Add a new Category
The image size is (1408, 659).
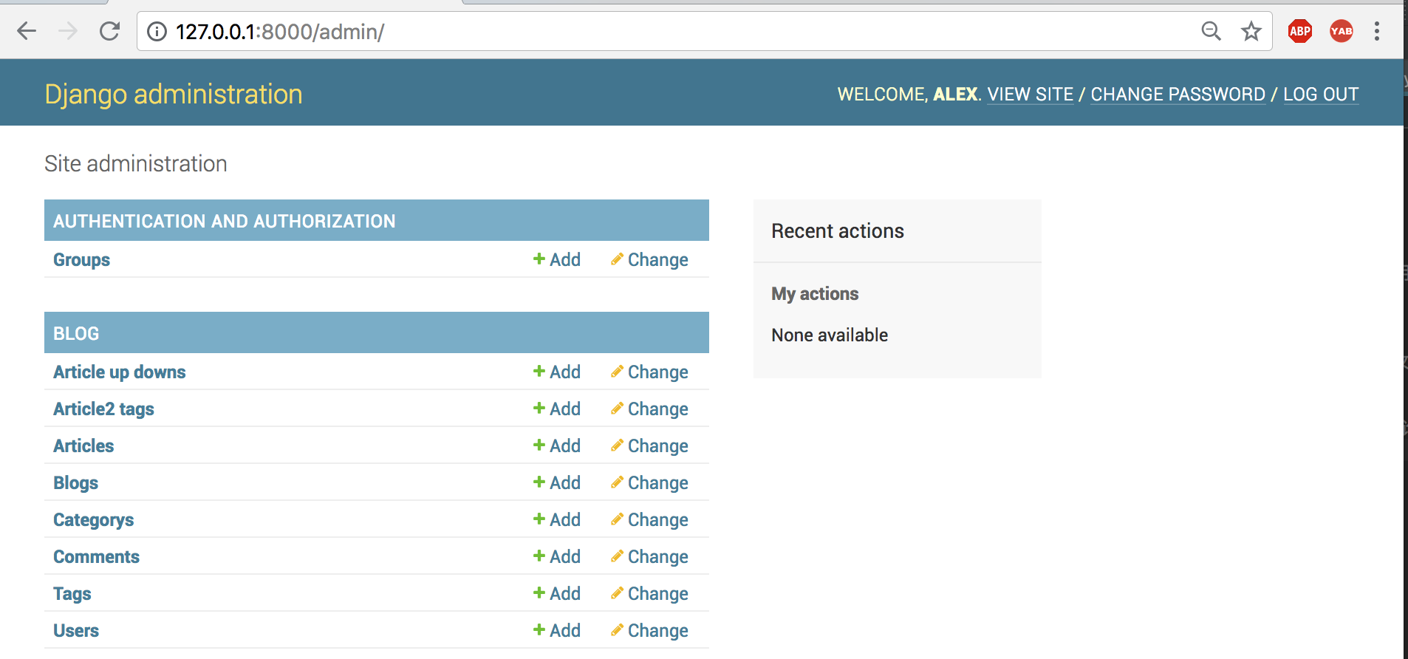click(557, 520)
